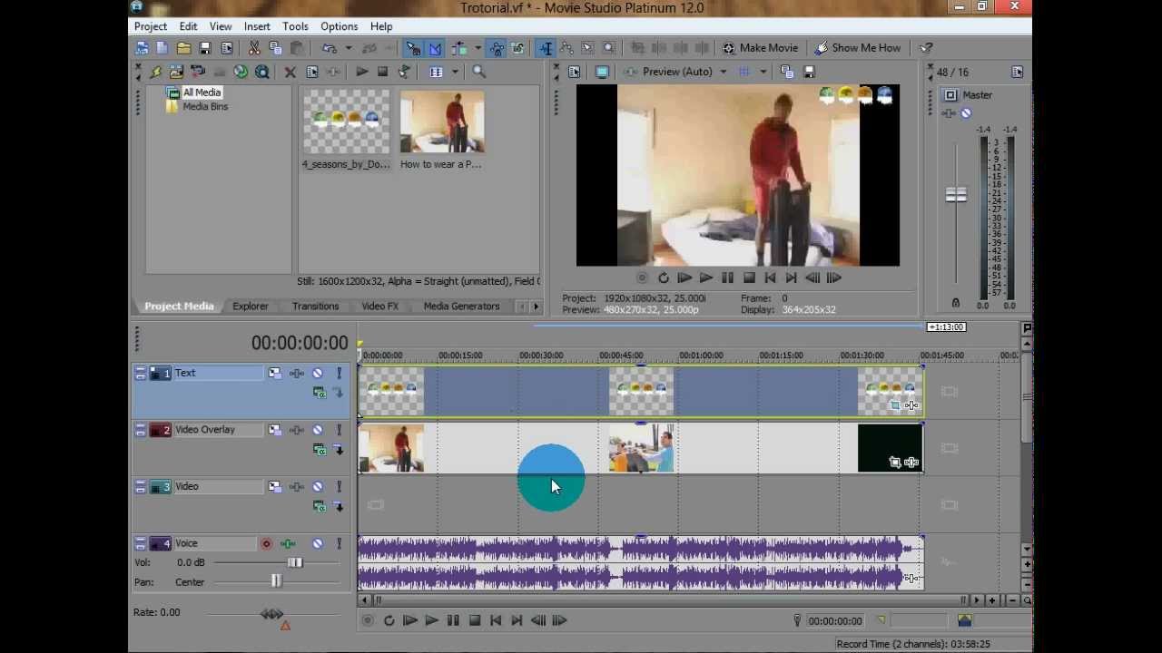Open the Tools menu
This screenshot has height=653, width=1162.
click(x=295, y=26)
